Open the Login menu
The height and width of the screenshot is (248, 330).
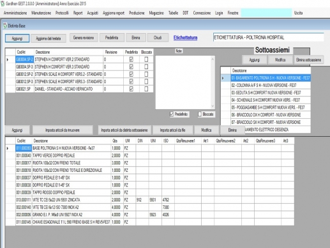pos(219,13)
